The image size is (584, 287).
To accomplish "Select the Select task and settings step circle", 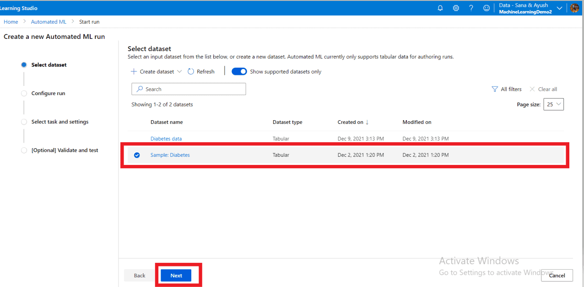I will [24, 122].
